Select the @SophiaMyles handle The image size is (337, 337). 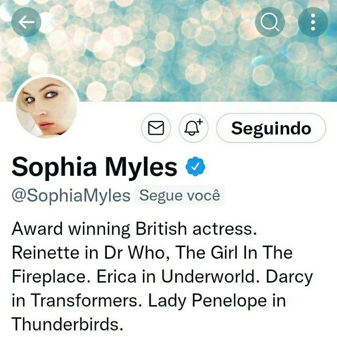71,195
